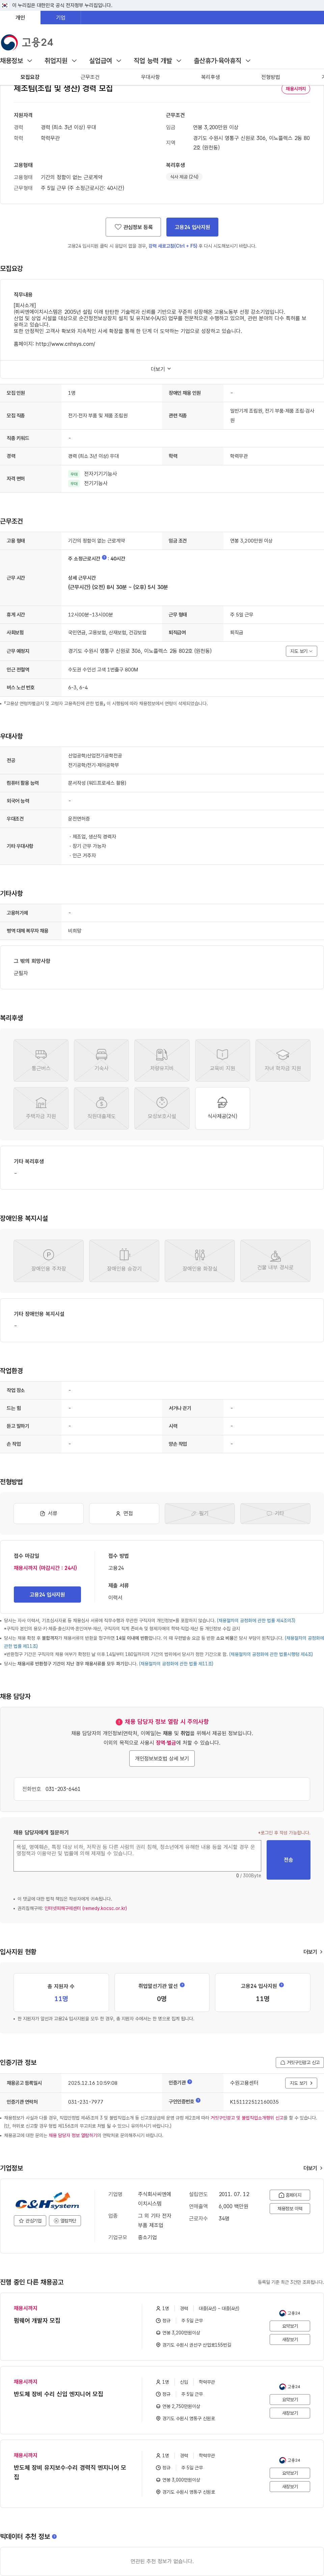Click 요약보기 for 펌웨어 개발자 모집
Viewport: 324px width, 2576px height.
(290, 2326)
